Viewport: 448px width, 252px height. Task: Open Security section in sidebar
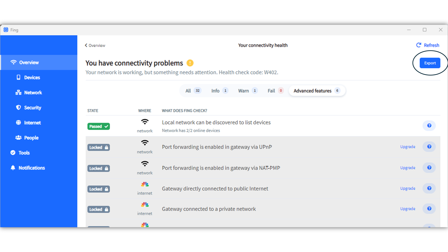pos(32,108)
